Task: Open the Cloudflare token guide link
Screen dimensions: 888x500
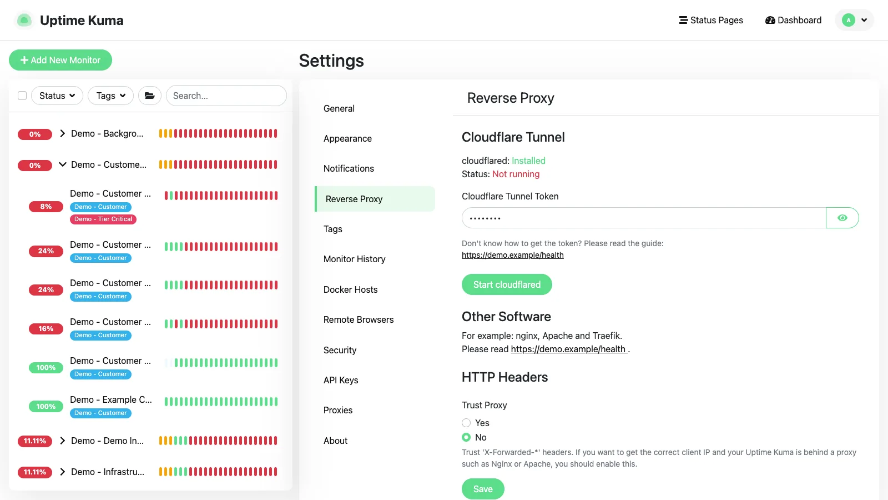Action: [512, 255]
